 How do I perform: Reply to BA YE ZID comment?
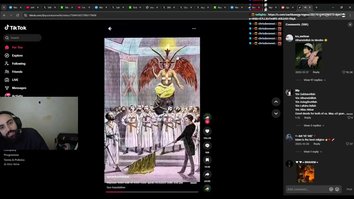317,144
